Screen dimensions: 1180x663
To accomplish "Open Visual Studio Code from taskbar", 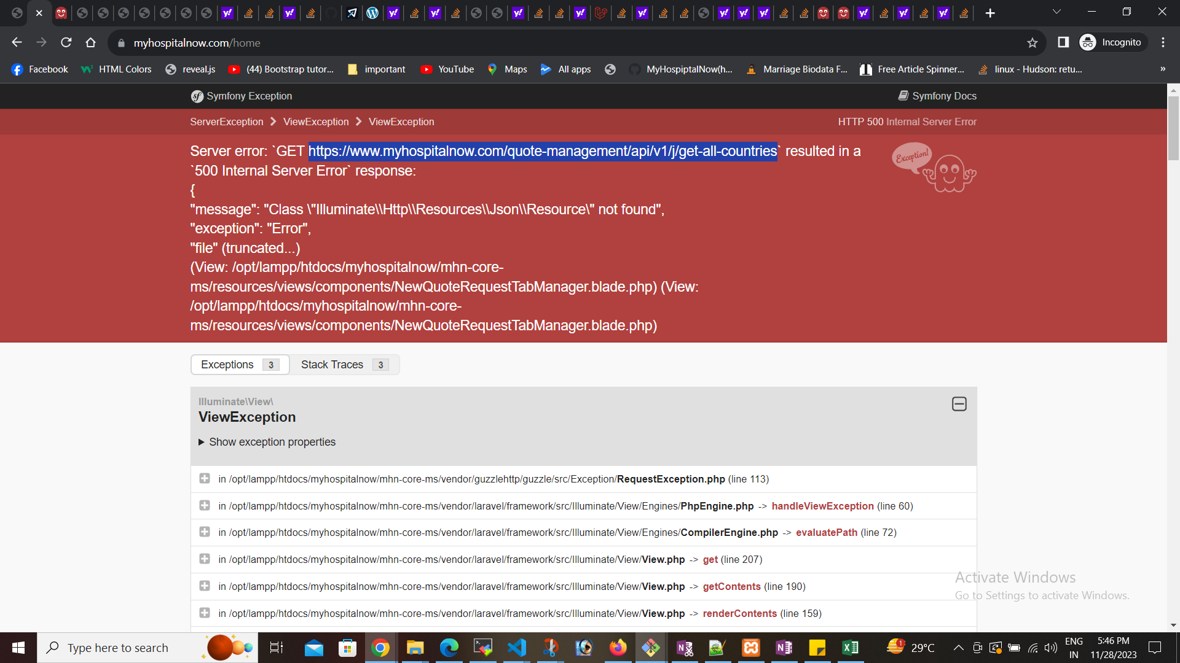I will 517,648.
